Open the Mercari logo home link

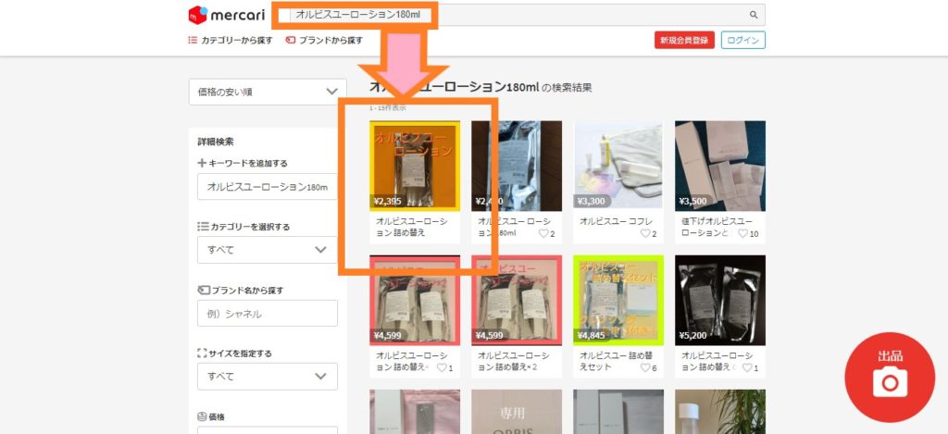click(227, 15)
